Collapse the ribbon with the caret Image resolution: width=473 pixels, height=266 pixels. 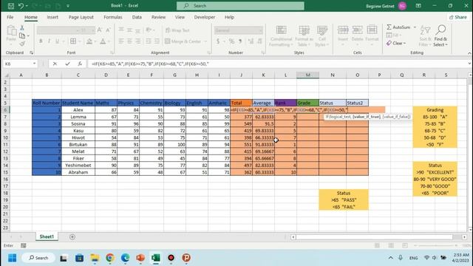click(469, 53)
